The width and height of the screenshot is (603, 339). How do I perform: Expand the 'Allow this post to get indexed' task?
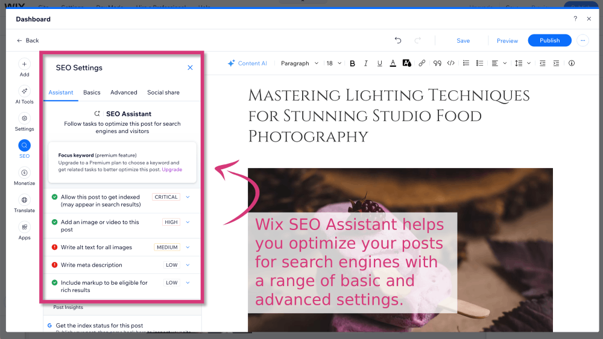tap(188, 197)
